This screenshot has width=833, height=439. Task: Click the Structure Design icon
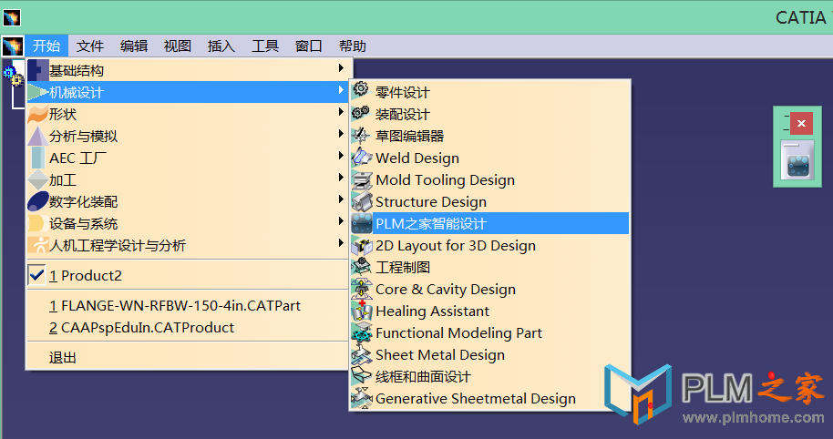[361, 201]
